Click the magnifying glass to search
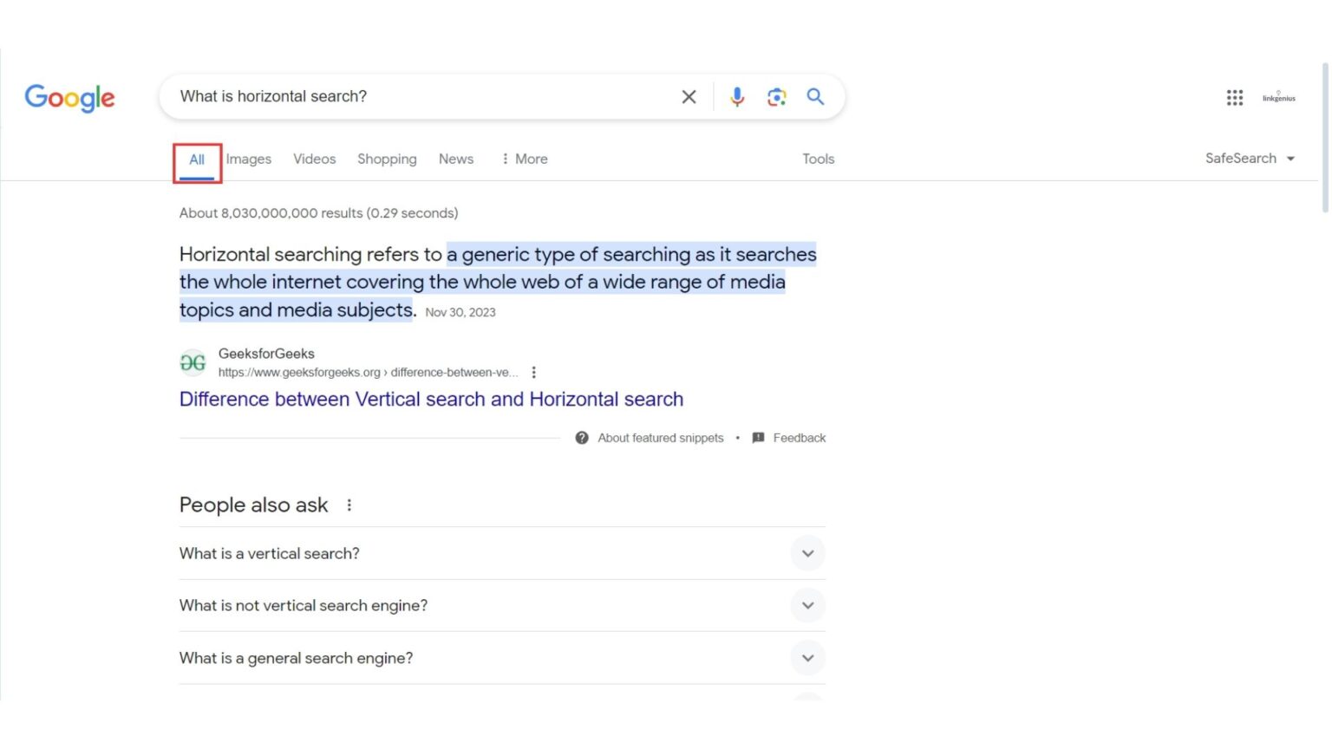 coord(814,96)
